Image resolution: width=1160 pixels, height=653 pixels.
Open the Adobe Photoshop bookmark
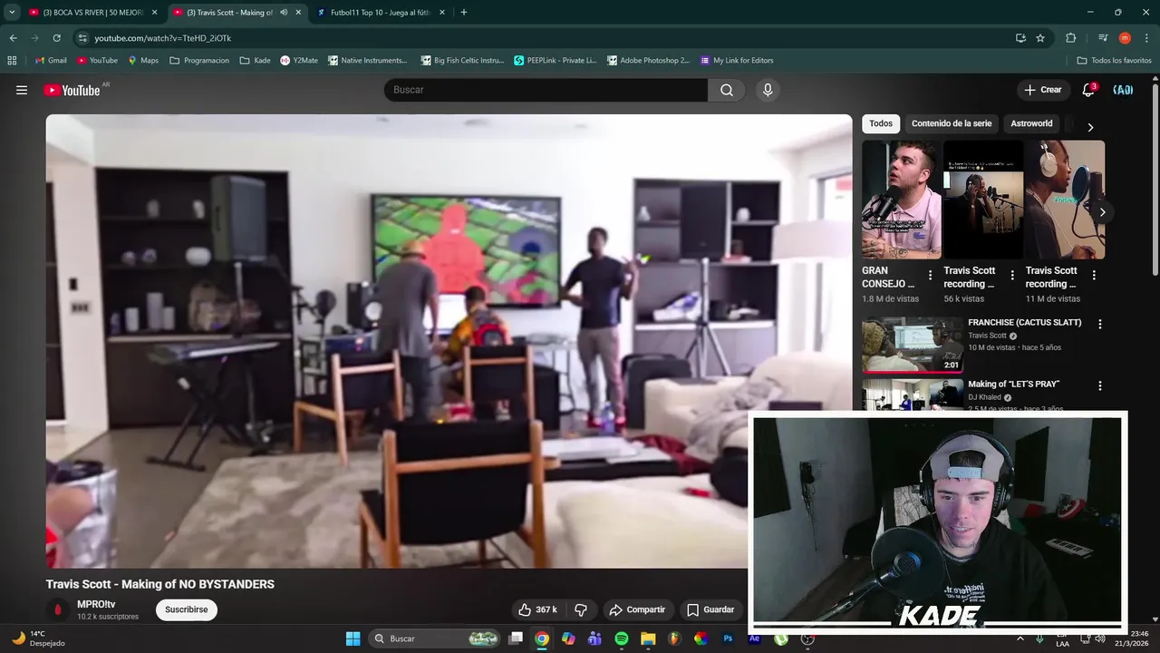click(648, 61)
